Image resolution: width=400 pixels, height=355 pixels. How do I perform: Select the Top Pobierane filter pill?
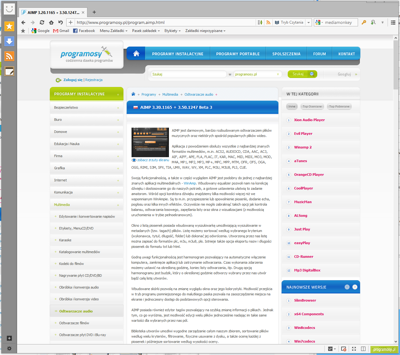pos(339,107)
